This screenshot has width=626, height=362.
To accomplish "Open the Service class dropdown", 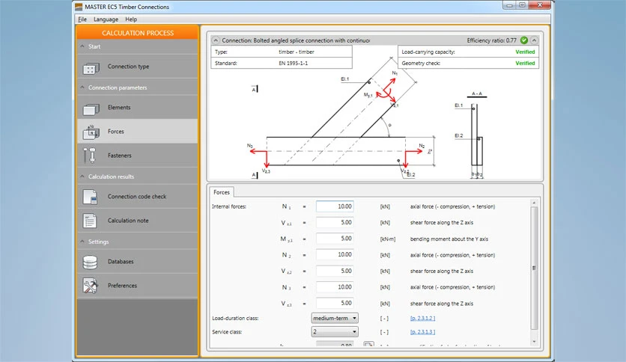I will (335, 331).
